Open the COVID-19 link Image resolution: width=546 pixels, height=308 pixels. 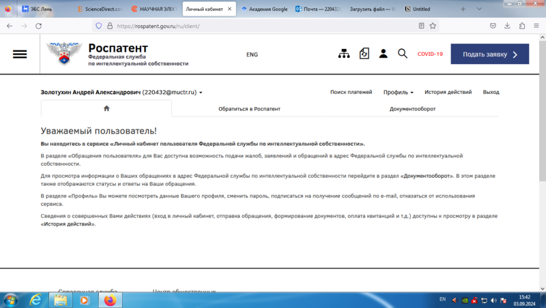[x=430, y=54]
